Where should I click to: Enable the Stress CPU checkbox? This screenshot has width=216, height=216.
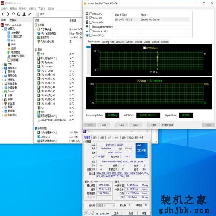point(91,14)
